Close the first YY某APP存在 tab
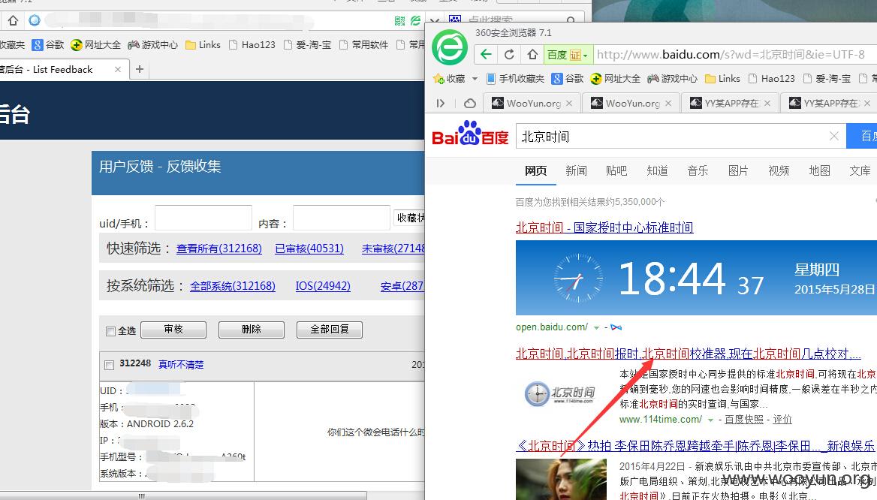877x500 pixels. (767, 104)
